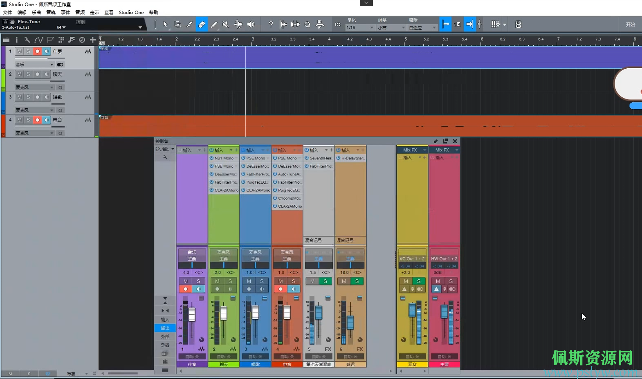Select the Paint (pencil) tool
The image size is (642, 379).
(x=214, y=25)
